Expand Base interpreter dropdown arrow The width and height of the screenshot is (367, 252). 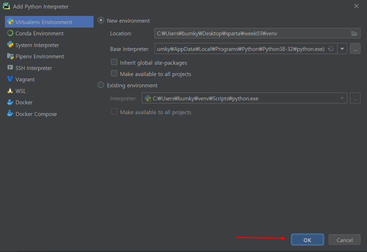click(342, 49)
